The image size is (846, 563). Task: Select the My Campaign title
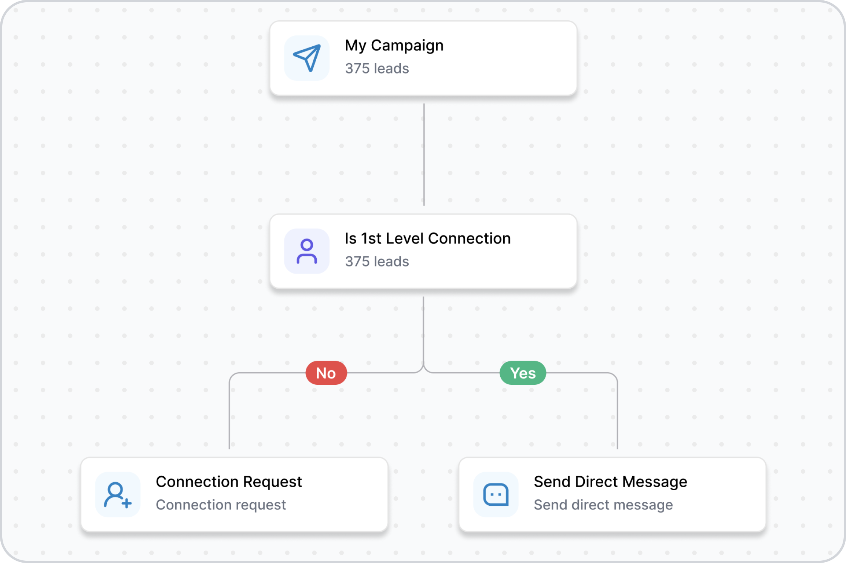pyautogui.click(x=394, y=46)
